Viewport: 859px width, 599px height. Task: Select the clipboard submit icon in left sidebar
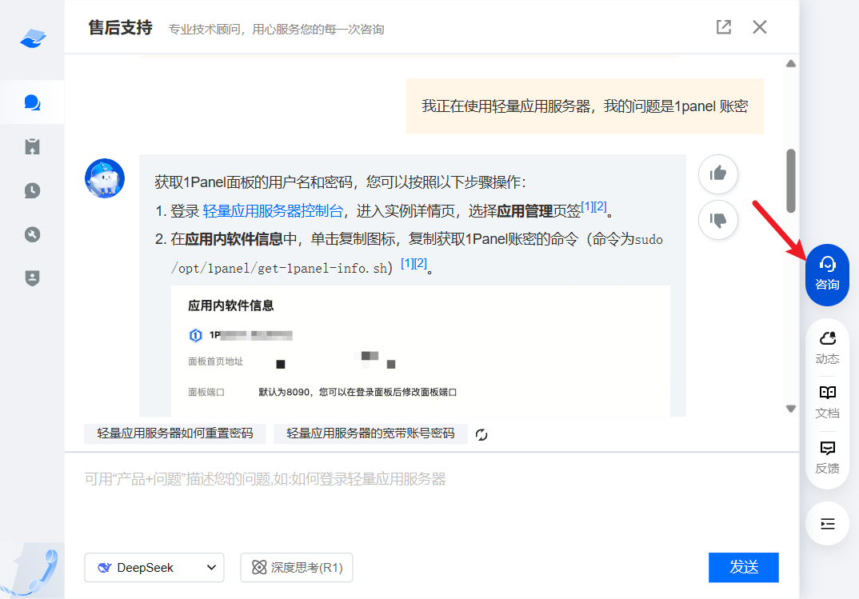coord(32,146)
